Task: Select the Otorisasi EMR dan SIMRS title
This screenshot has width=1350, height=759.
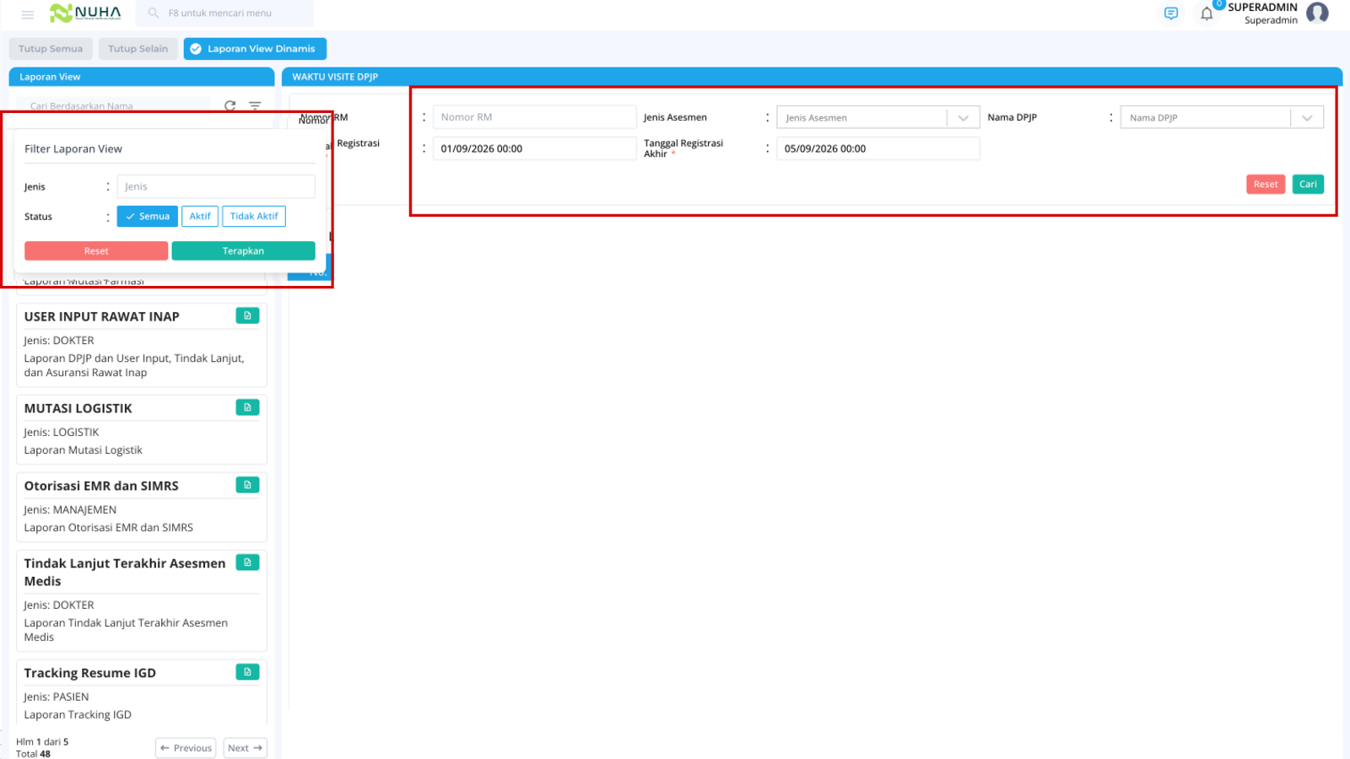Action: coord(101,487)
